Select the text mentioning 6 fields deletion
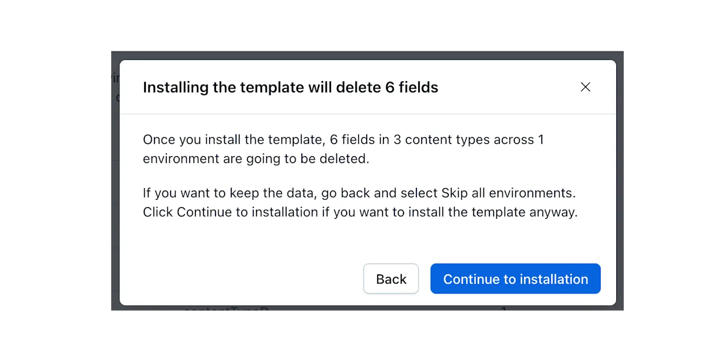The width and height of the screenshot is (713, 363). click(343, 149)
